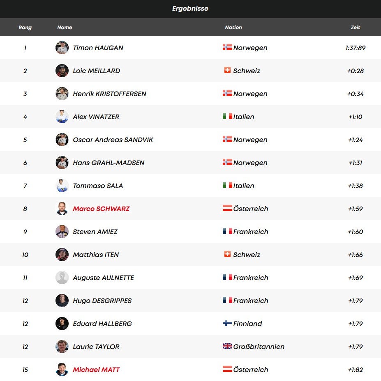Click Timon Haugan's avatar photo
This screenshot has width=381, height=381.
[x=62, y=48]
